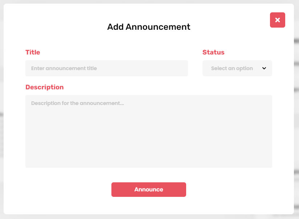Click 'Description for the announcement...' placeholder
299x219 pixels.
pos(77,103)
